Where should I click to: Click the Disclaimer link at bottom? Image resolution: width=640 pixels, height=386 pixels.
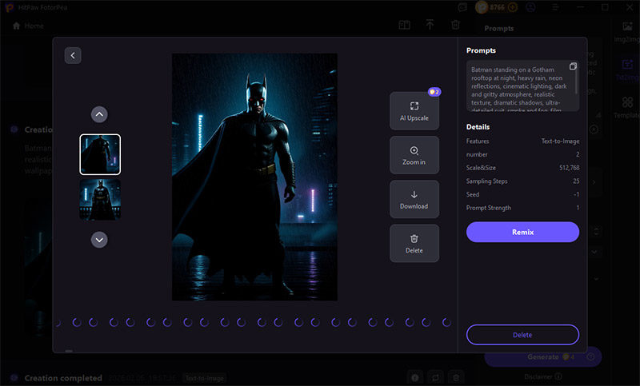click(x=543, y=376)
